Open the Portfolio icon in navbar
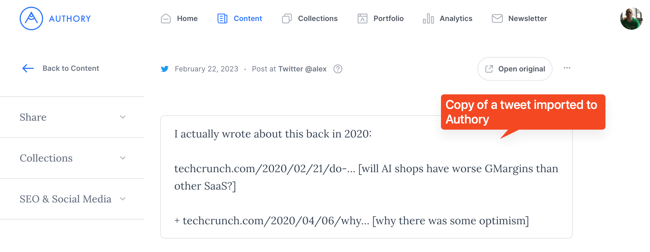The height and width of the screenshot is (252, 650). (363, 18)
